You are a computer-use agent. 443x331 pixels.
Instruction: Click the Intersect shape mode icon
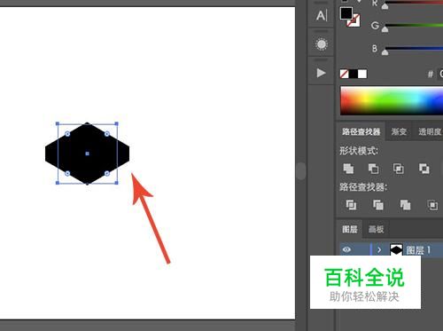tap(399, 169)
